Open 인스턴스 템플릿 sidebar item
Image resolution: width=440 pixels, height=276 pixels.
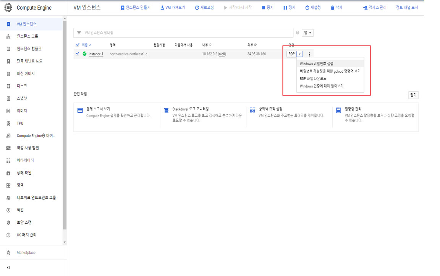31,49
